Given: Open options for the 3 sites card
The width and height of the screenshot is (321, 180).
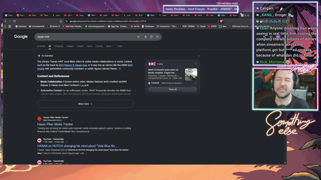Looking at the screenshot, I should 196,64.
